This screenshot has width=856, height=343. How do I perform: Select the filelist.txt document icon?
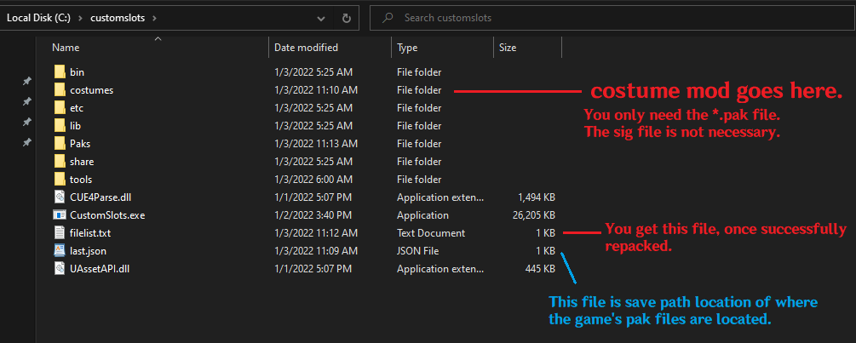[x=60, y=233]
